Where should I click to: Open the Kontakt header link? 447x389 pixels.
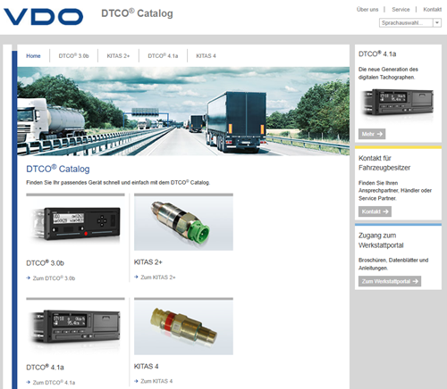pos(432,10)
